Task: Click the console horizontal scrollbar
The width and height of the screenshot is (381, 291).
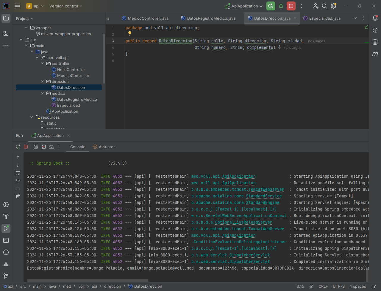Action: pos(88,280)
